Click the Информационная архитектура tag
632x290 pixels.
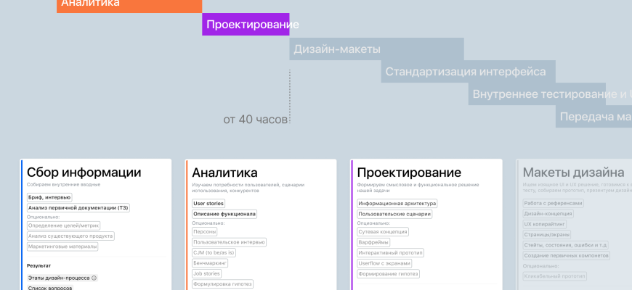[397, 204]
